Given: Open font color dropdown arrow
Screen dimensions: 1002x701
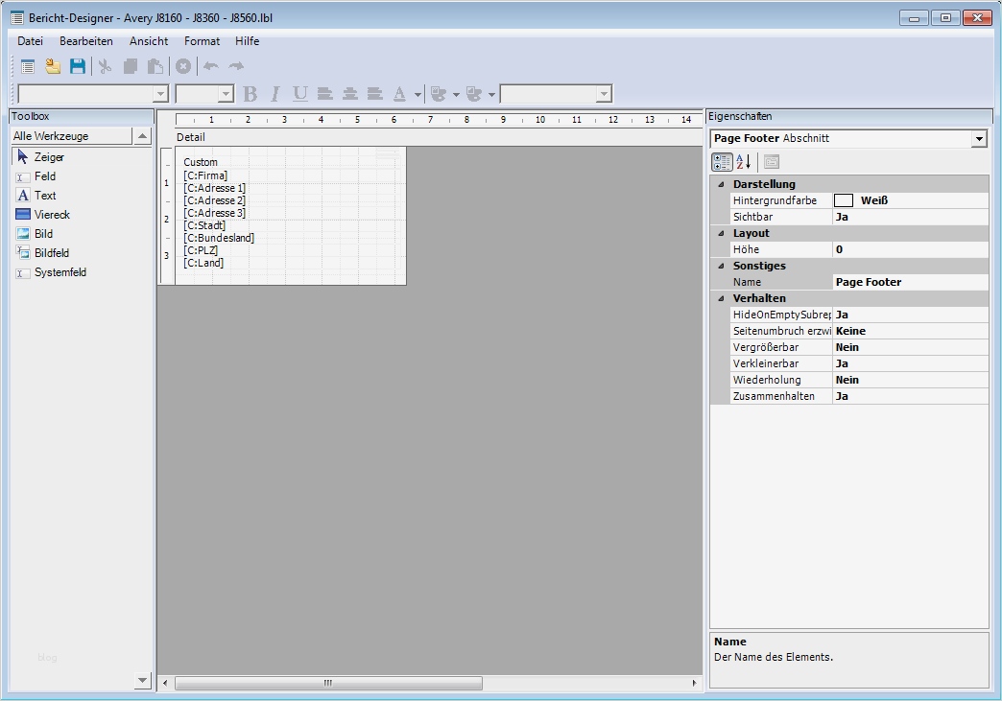Looking at the screenshot, I should [417, 95].
